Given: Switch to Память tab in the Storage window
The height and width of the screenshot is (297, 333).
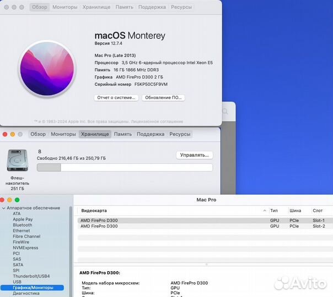Looking at the screenshot, I should point(123,134).
